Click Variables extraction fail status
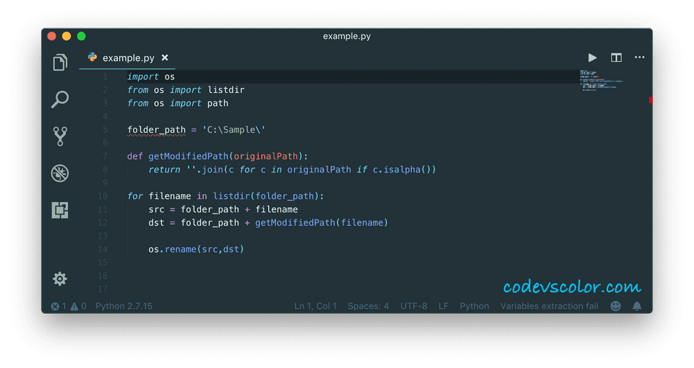Image resolution: width=694 pixels, height=368 pixels. (549, 306)
